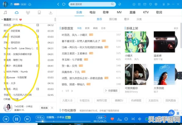
Task: Click into the search input field
Action: point(90,4)
